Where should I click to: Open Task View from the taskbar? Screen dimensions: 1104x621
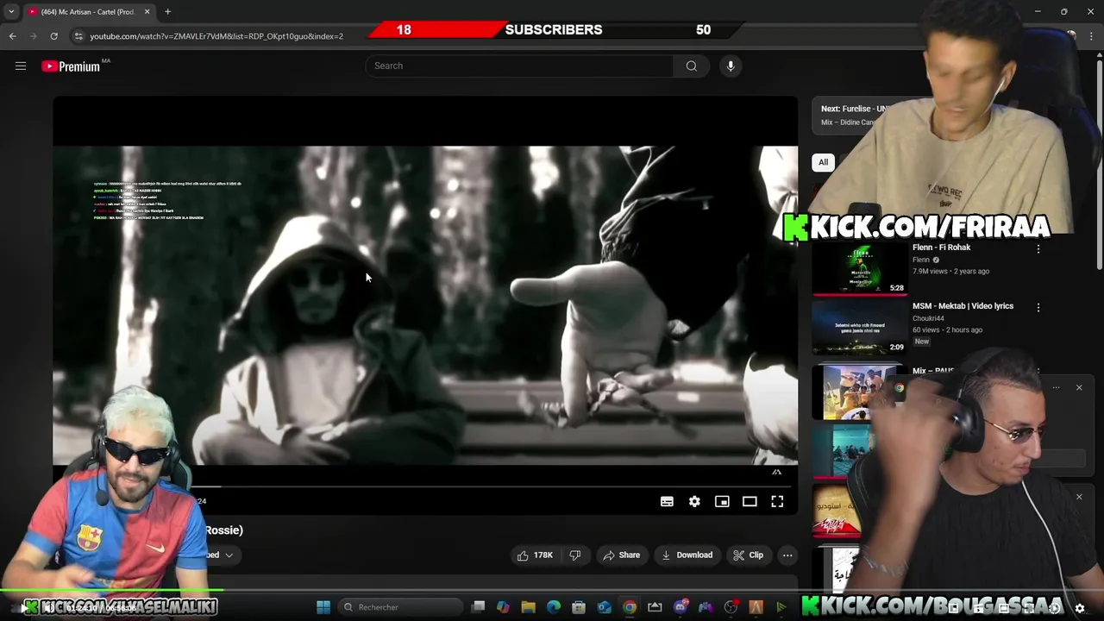[x=478, y=607]
